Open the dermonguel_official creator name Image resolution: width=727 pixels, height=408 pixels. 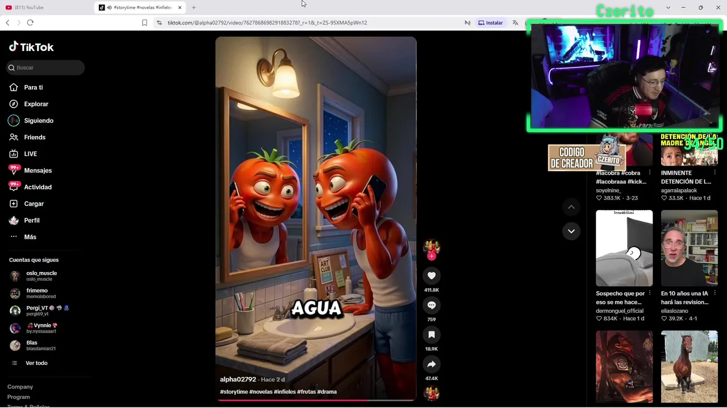coord(620,311)
